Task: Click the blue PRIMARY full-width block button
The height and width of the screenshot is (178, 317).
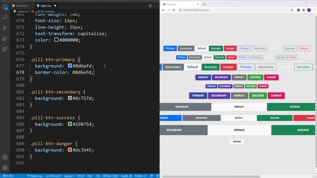Action: click(170, 118)
